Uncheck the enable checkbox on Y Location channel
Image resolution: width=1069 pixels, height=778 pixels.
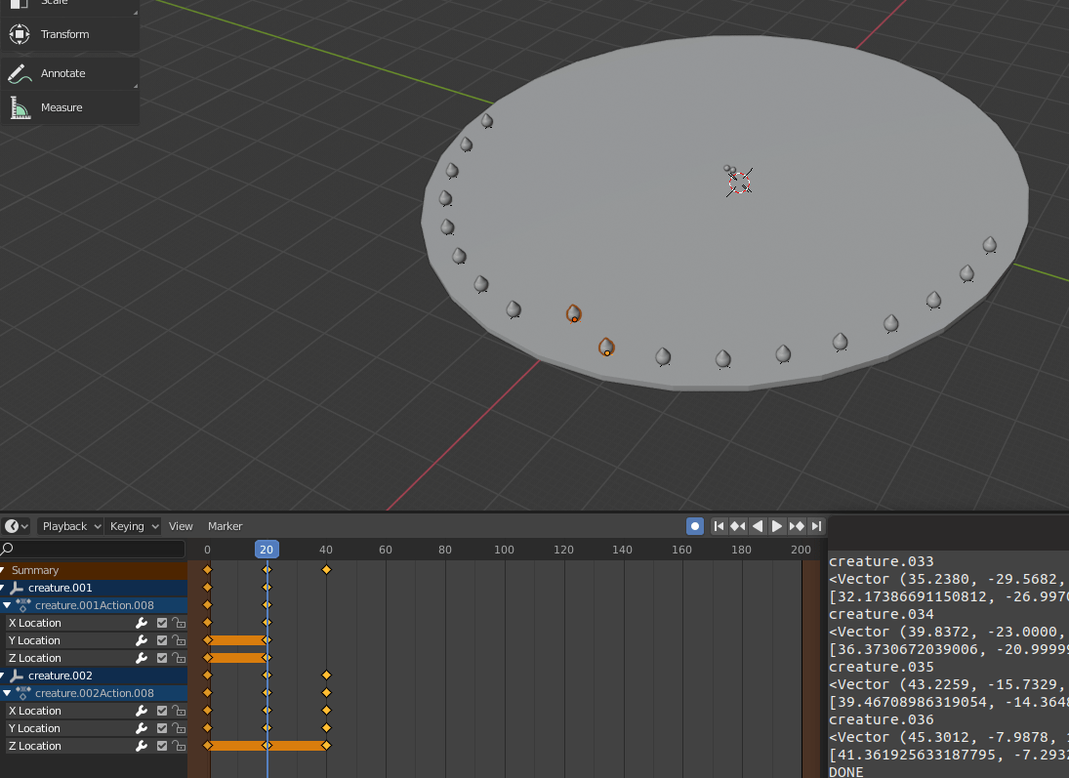click(x=161, y=640)
